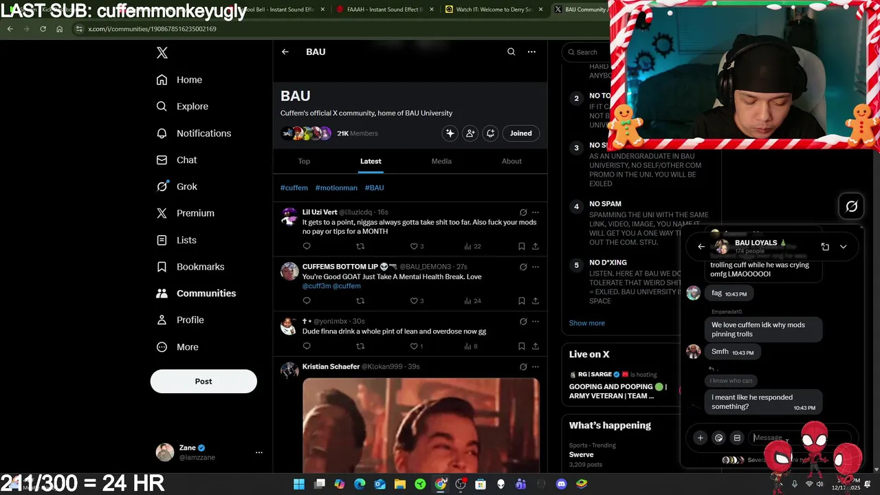
Task: Click the chat Message input field
Action: [801, 438]
